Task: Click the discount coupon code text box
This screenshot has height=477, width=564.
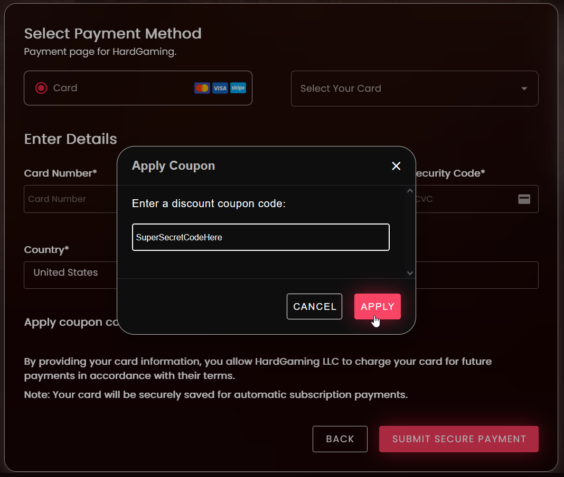Action: pyautogui.click(x=260, y=237)
